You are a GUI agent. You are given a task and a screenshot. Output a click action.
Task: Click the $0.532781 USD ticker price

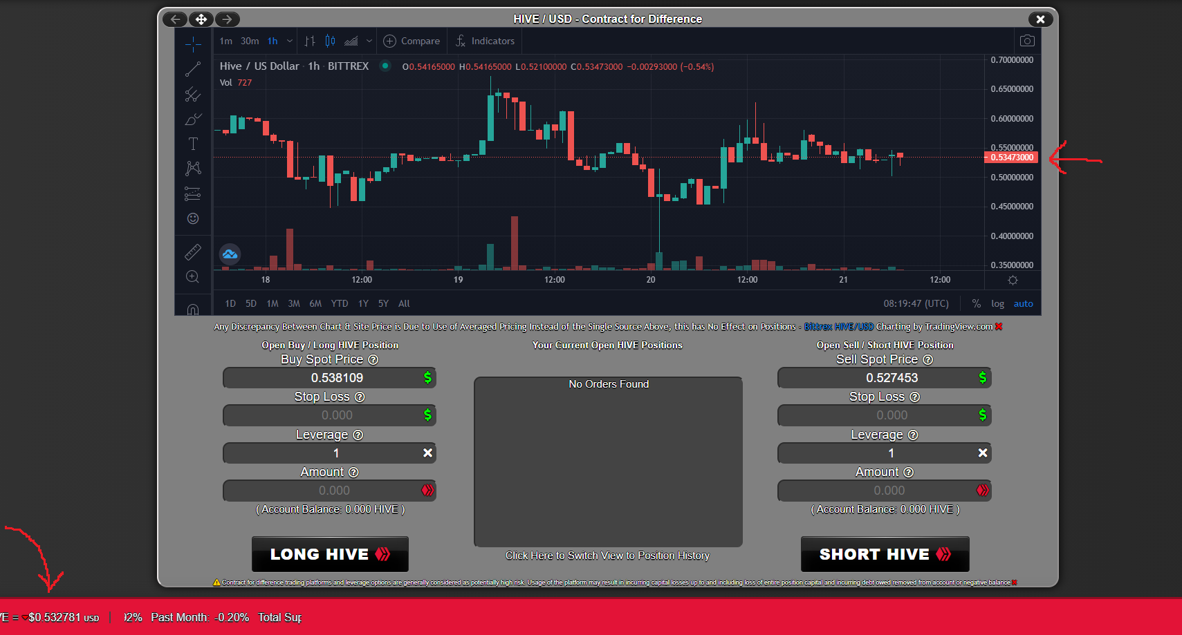click(64, 618)
